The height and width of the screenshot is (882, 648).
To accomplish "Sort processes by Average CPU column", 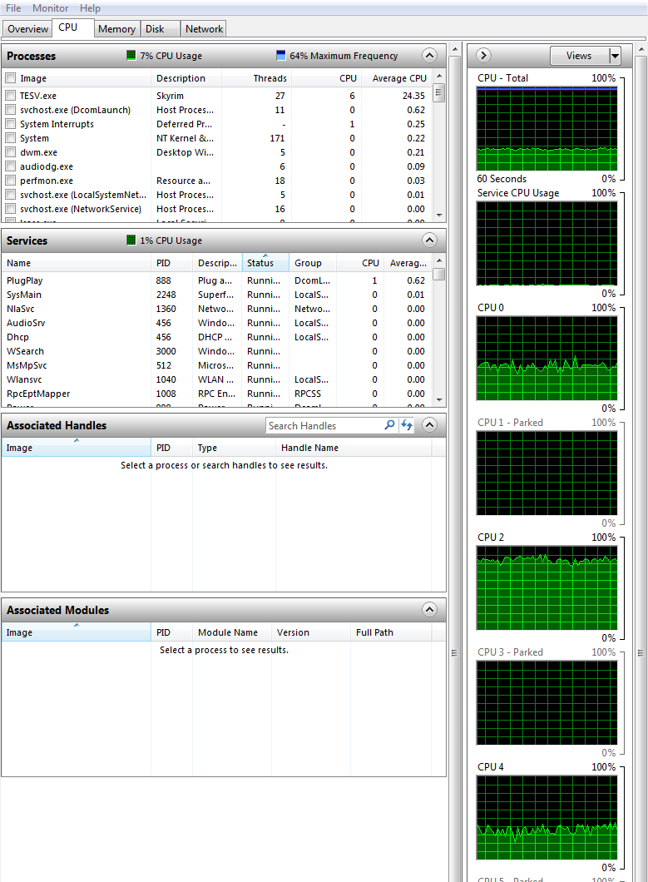I will pyautogui.click(x=399, y=78).
